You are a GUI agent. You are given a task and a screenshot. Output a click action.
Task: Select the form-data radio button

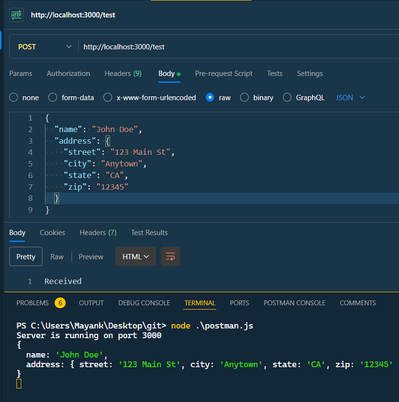[x=53, y=97]
